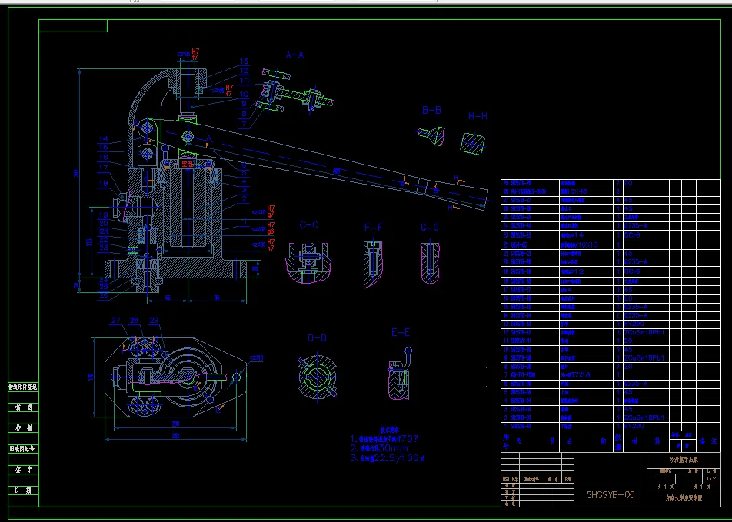Click the 签字 cell in left margin
This screenshot has height=522, width=732.
(23, 469)
